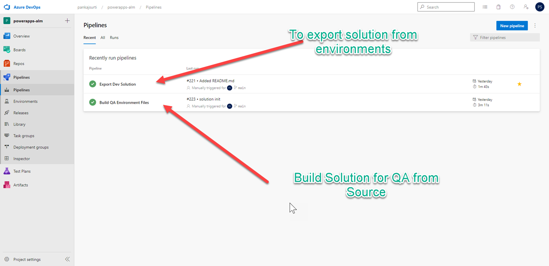Switch to the Runs tab

[114, 38]
